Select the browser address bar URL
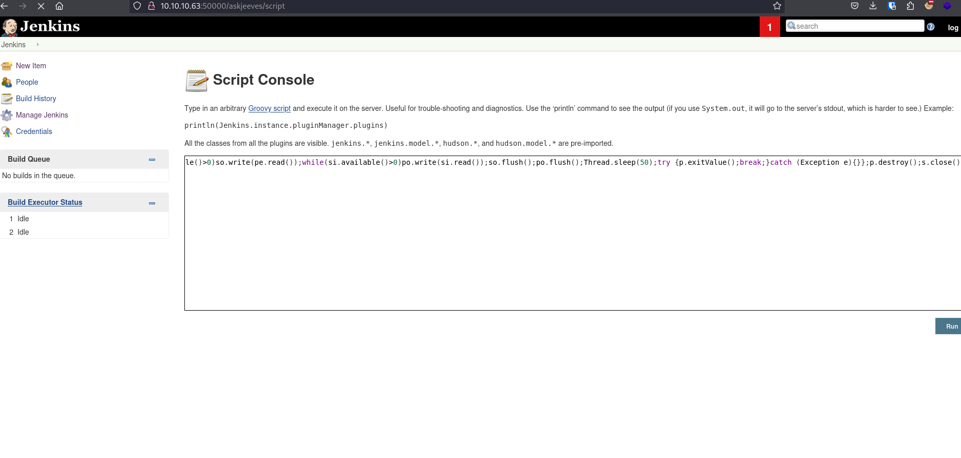 222,6
